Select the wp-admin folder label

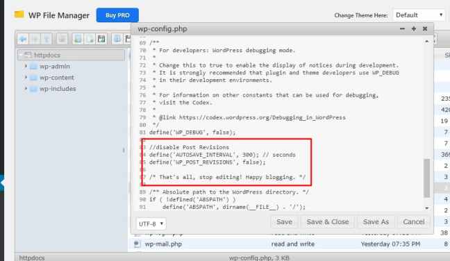click(55, 66)
